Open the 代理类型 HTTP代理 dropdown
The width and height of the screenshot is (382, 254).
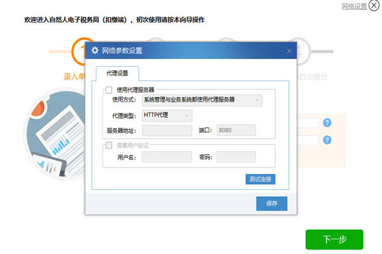coord(167,116)
